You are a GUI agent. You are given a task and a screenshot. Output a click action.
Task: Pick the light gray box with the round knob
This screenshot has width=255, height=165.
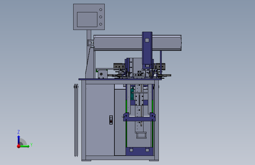tap(103, 74)
